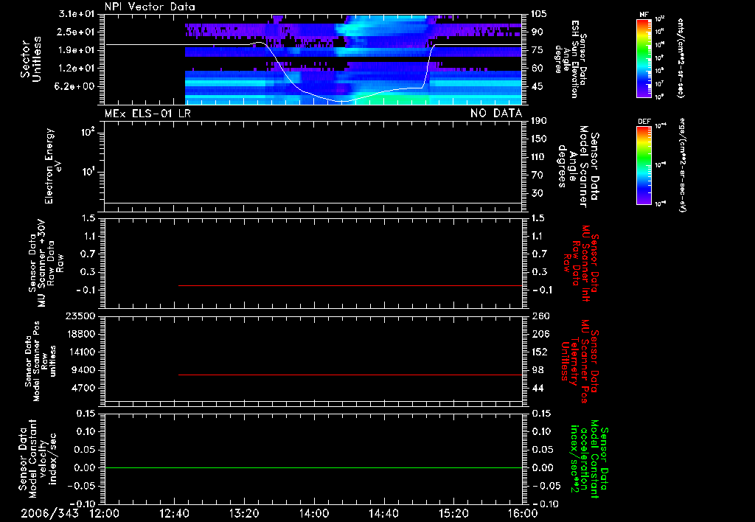
Task: Click the 'Model Scanner Pos Raw unitless' axis label
Action: (x=41, y=361)
